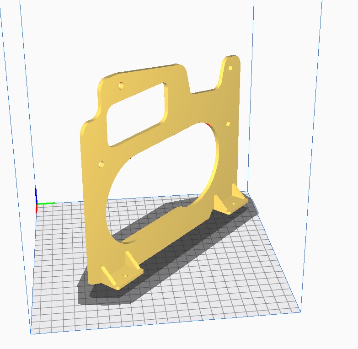
Task: Click the XYZ axis origin gizmo
Action: click(x=37, y=204)
